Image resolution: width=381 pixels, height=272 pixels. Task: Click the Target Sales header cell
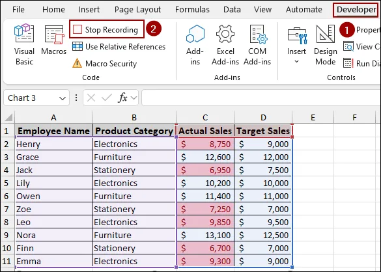263,131
